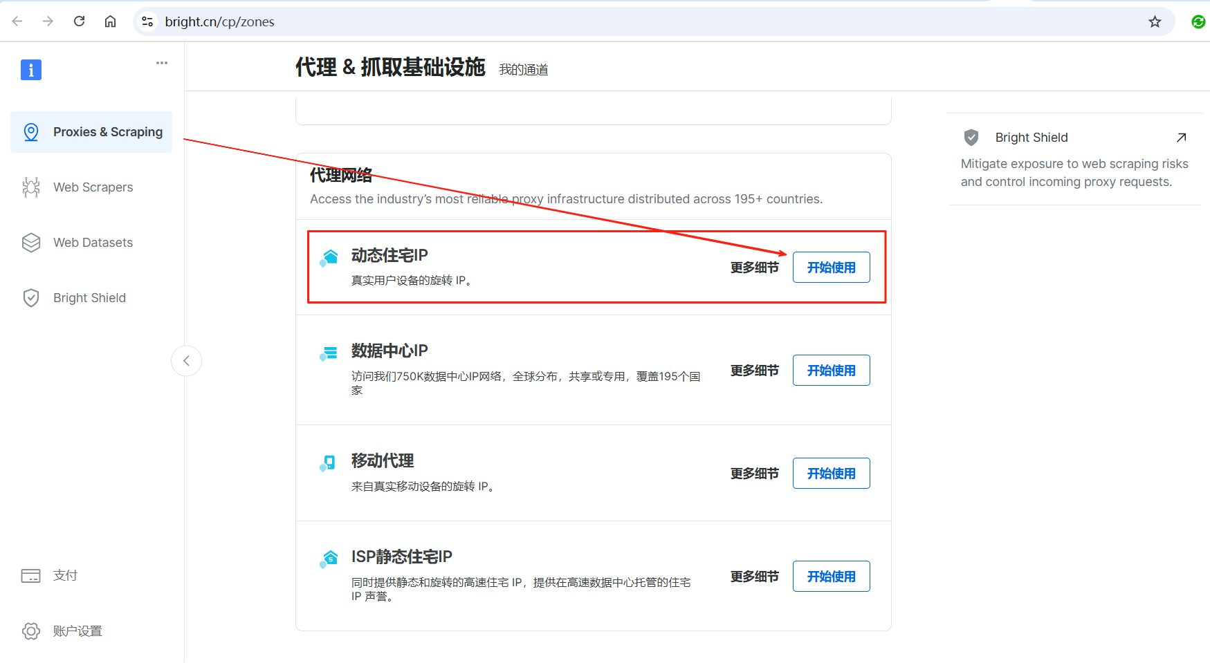Screen dimensions: 1210x663
Task: Click the sidebar Bright Shield shield icon
Action: (31, 298)
